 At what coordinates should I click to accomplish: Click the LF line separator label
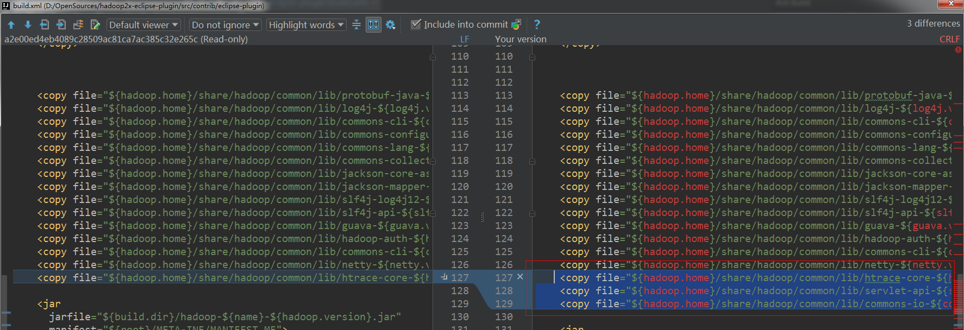[x=465, y=39]
